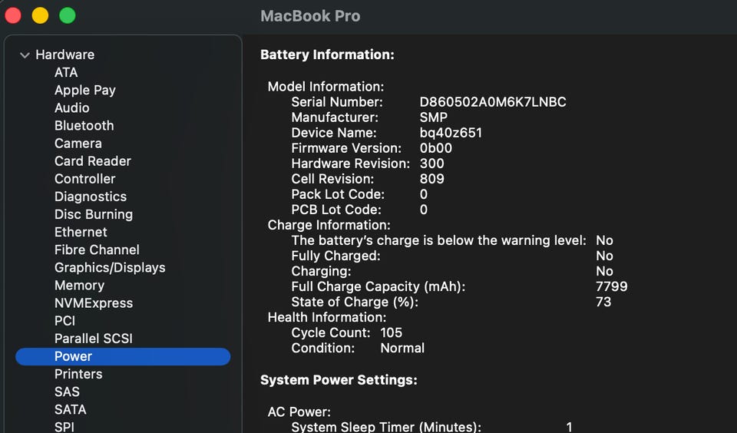Collapse the Hardware tree section

coord(25,55)
